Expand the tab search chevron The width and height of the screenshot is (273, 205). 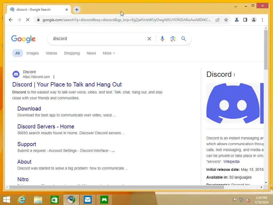236,7
